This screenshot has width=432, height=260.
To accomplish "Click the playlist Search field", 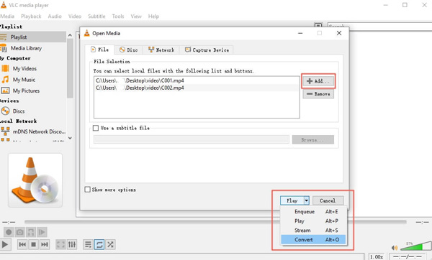I will (x=379, y=27).
